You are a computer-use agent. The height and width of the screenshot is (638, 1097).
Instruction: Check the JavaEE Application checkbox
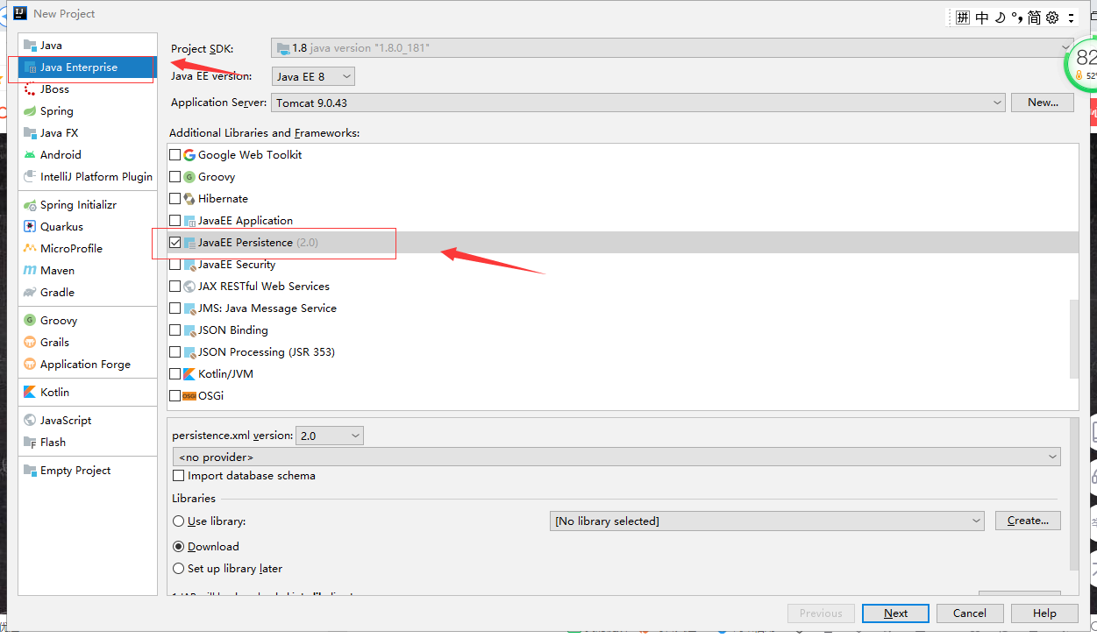[175, 220]
